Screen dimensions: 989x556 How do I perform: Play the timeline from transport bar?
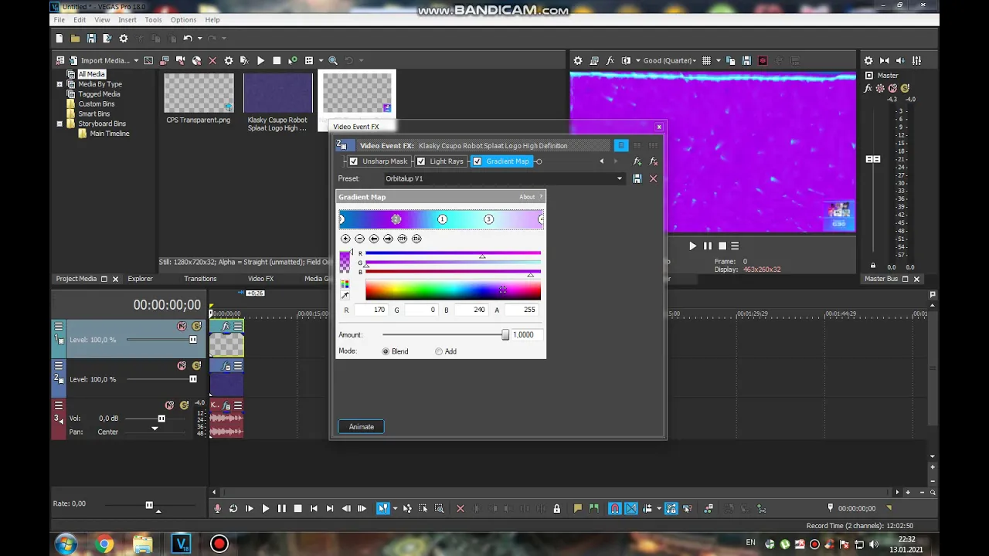265,508
